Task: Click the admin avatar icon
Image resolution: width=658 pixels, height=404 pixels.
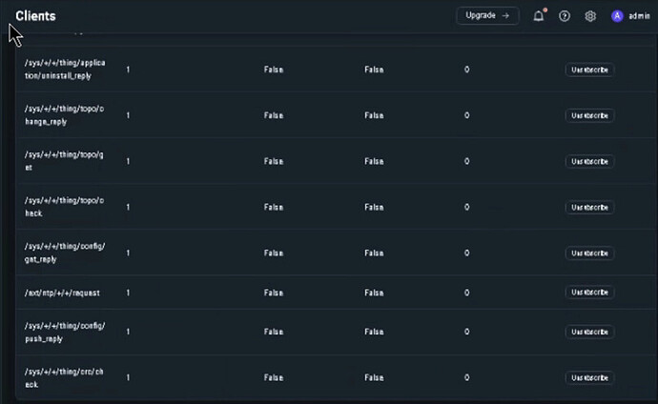Action: [x=617, y=16]
